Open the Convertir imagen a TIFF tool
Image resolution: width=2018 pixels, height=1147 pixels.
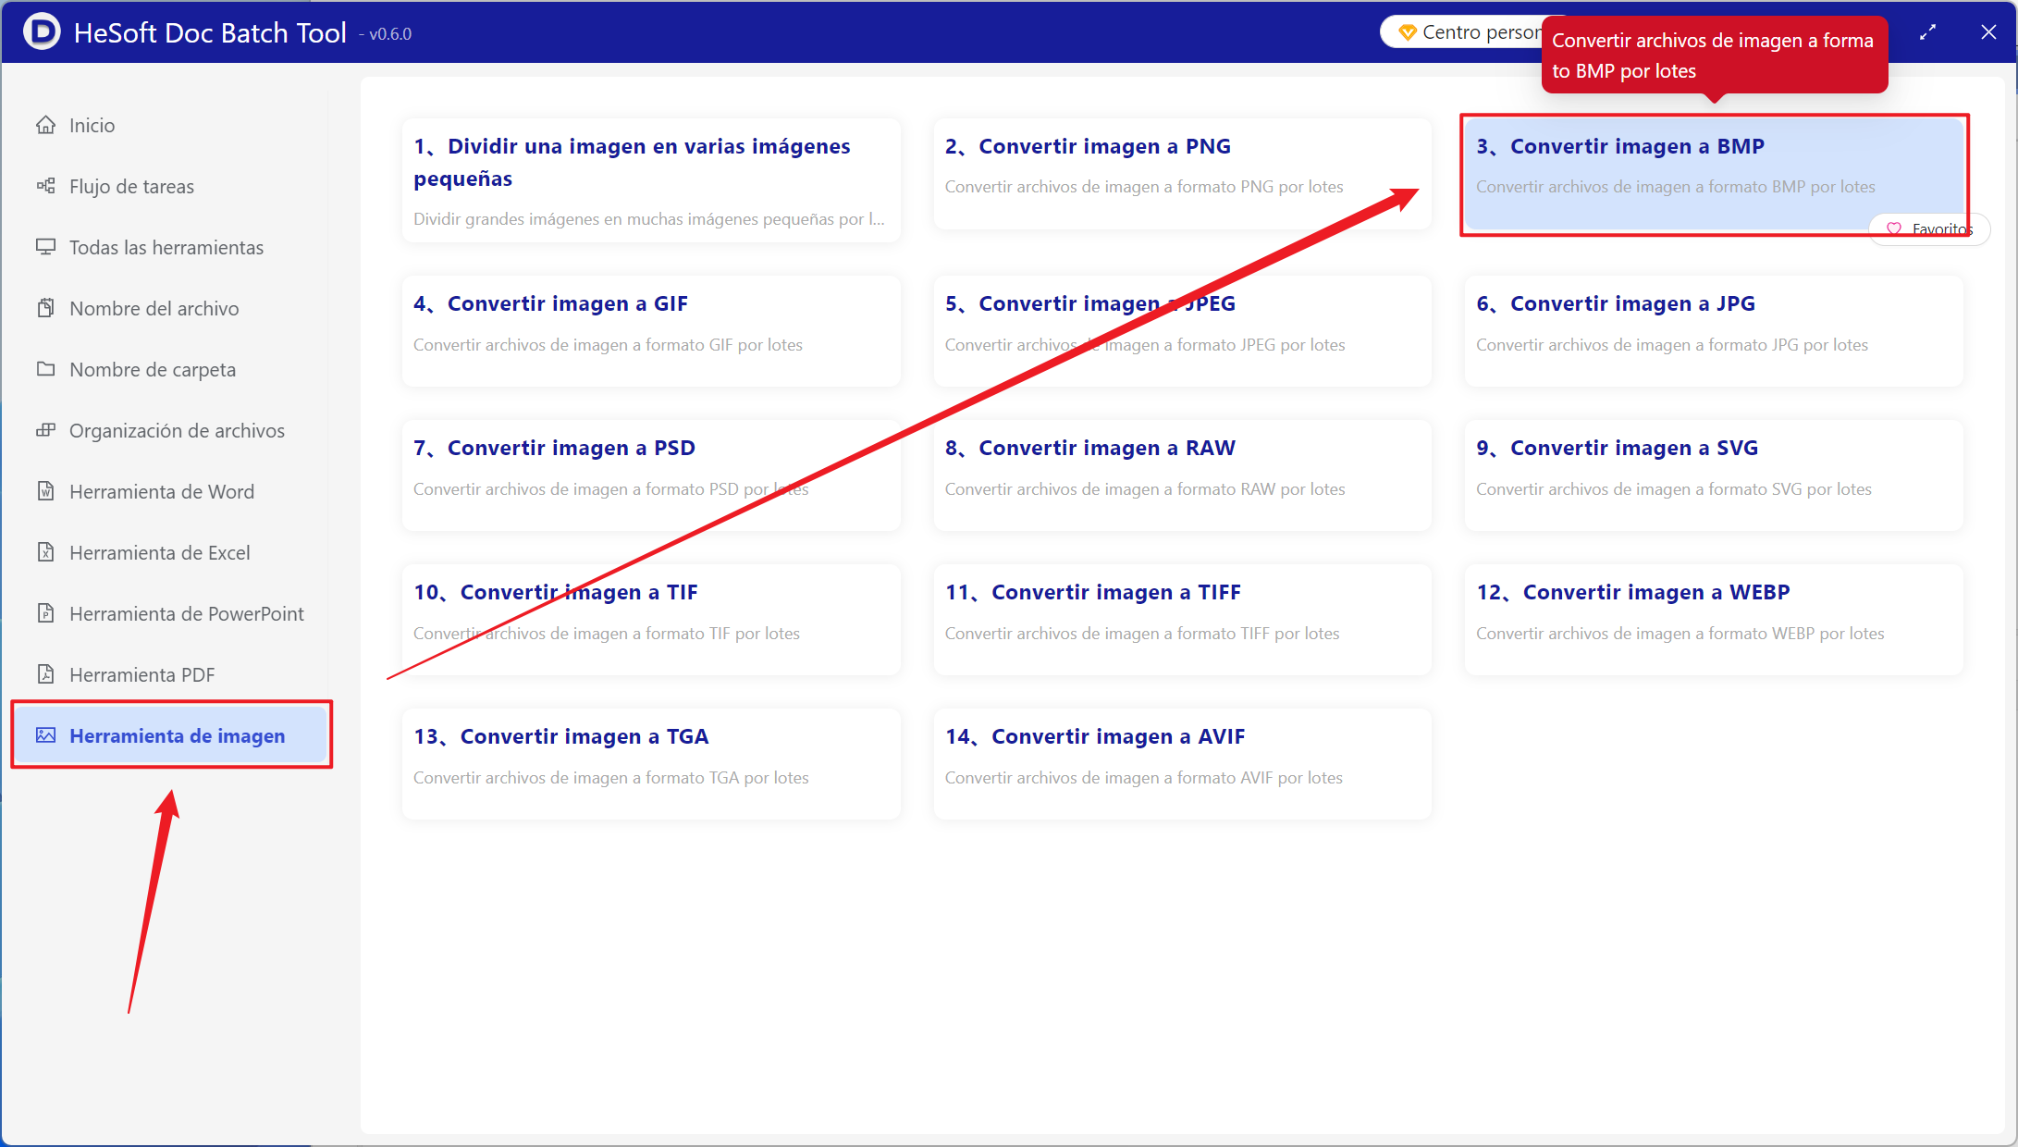coord(1183,620)
